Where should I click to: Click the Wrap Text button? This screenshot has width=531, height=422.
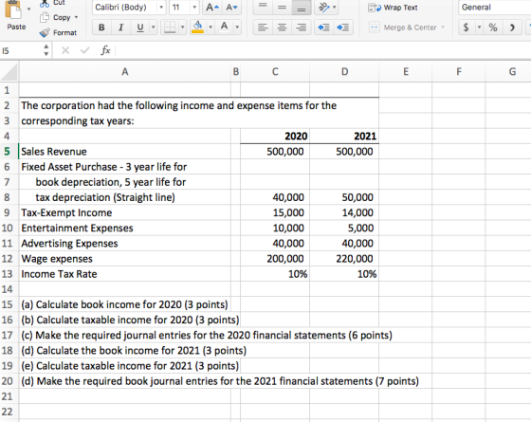point(393,8)
